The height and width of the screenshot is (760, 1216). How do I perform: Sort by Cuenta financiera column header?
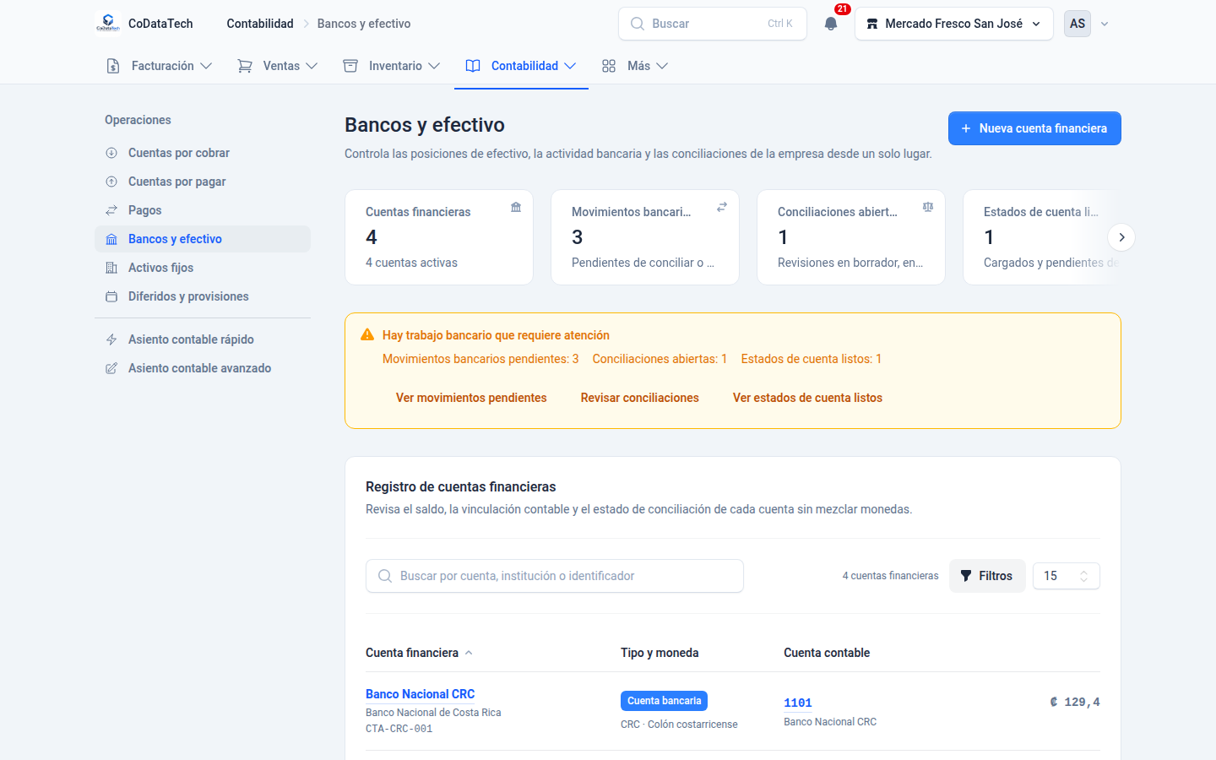coord(419,653)
